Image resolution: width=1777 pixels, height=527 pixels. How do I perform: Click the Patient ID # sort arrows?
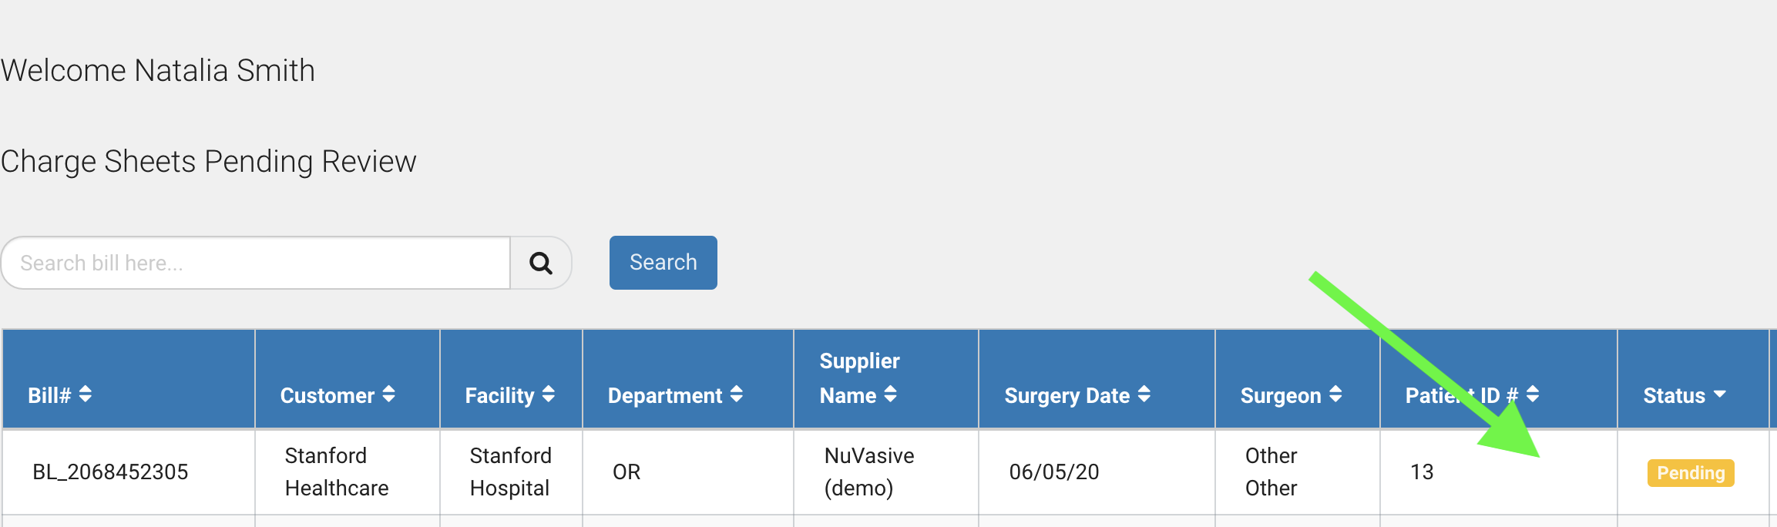[1533, 394]
